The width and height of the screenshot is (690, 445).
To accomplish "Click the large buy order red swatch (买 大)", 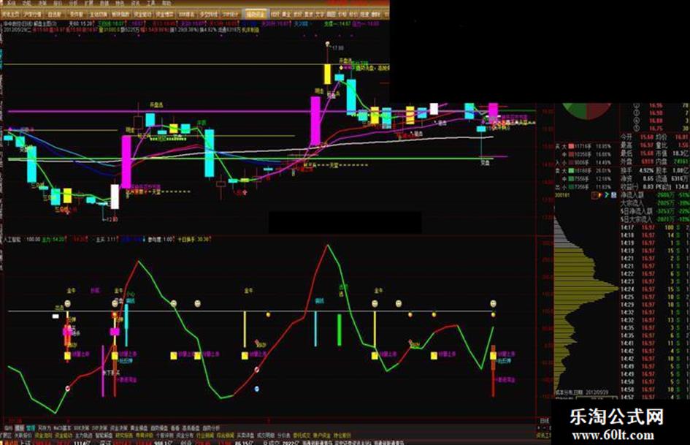I will pos(571,146).
